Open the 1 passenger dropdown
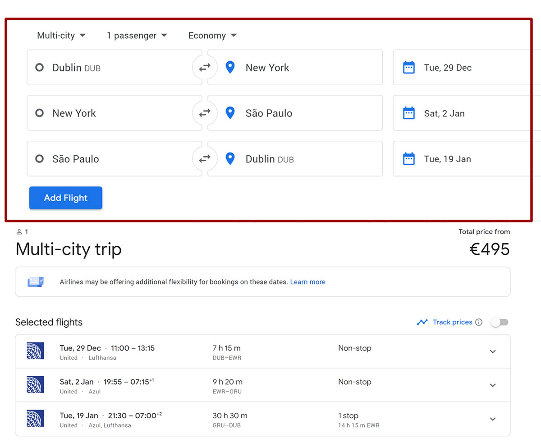 coord(137,36)
